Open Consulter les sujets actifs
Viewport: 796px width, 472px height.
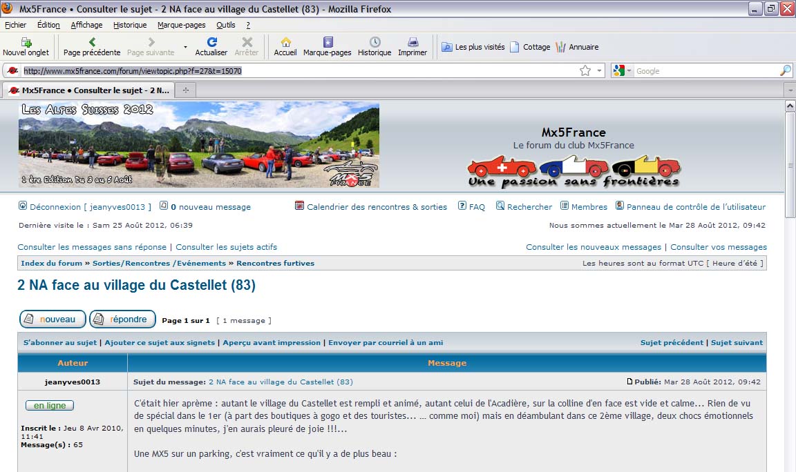pyautogui.click(x=227, y=247)
